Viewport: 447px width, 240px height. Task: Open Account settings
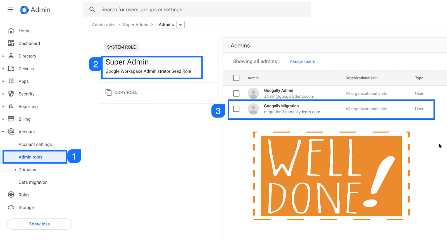tap(35, 144)
